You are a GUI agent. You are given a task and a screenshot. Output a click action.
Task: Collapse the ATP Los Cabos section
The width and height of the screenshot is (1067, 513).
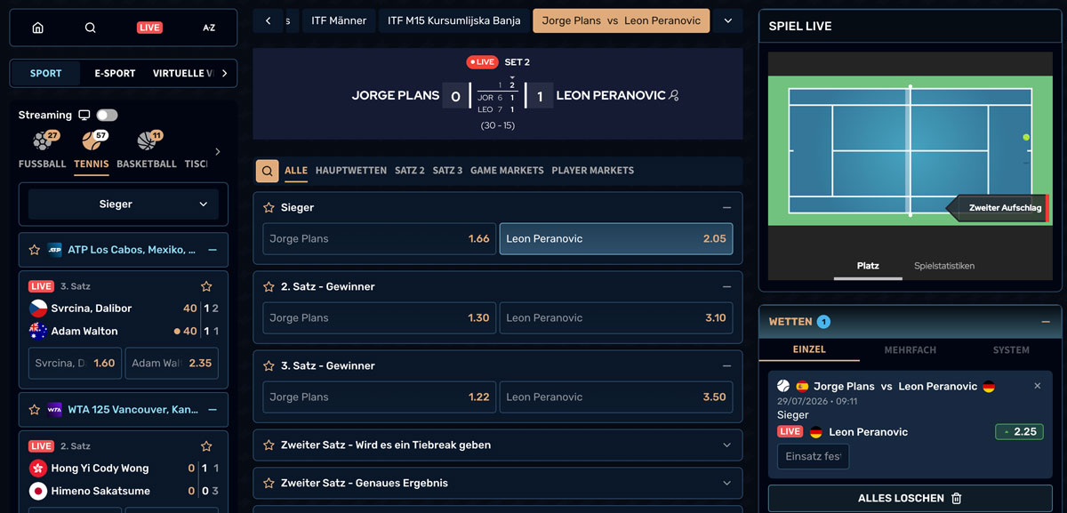[213, 250]
